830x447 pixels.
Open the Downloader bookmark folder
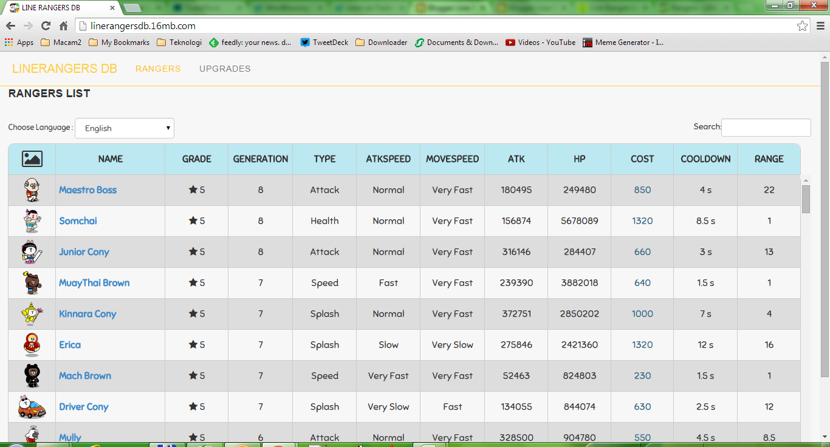click(x=382, y=43)
